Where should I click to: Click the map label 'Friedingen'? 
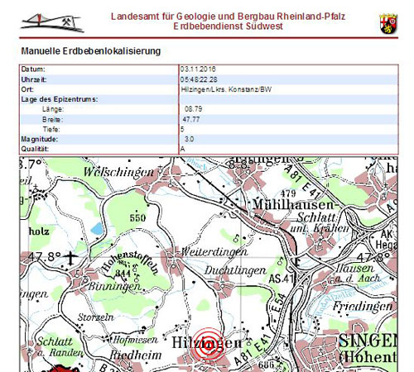[x=363, y=306]
